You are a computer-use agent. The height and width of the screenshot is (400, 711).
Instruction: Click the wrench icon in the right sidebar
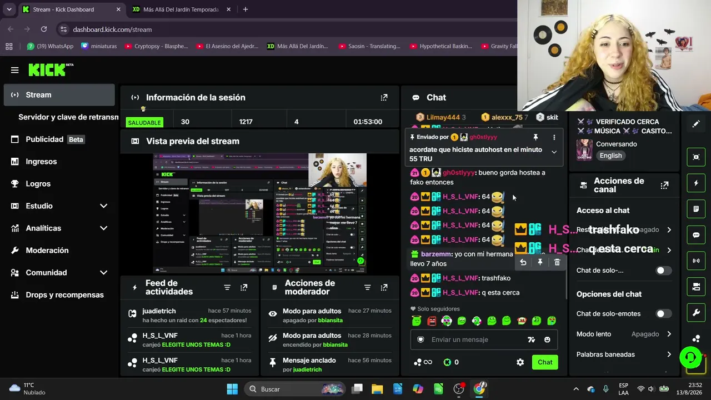(696, 313)
